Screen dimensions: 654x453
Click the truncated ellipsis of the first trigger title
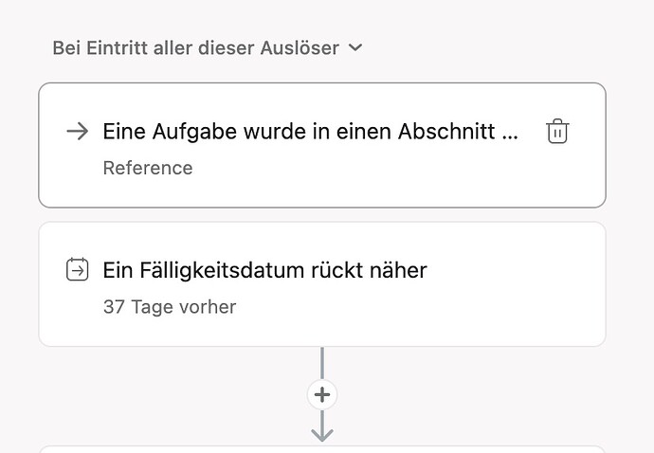coord(511,134)
